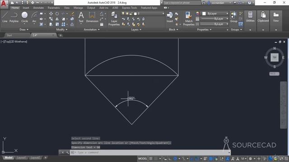
Task: Click Match Properties tool
Action: (x=189, y=18)
